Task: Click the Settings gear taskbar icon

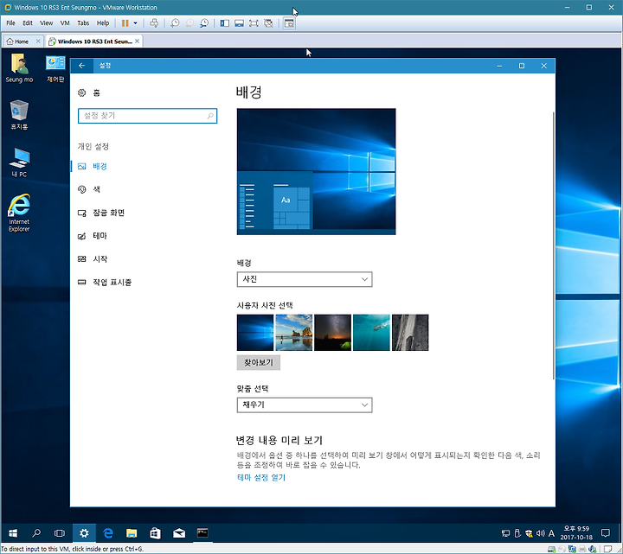Action: point(84,533)
